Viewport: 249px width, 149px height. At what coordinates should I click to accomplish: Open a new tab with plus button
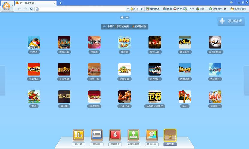click(x=60, y=3)
